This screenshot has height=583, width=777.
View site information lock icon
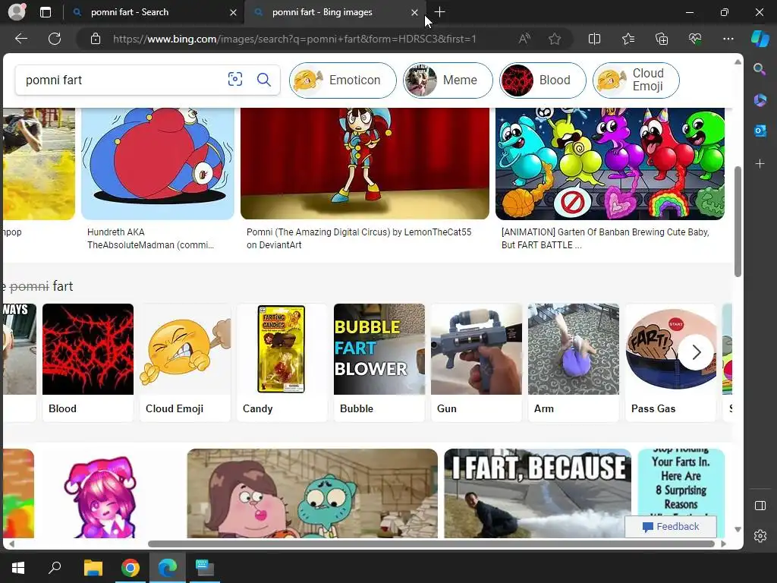pyautogui.click(x=96, y=39)
